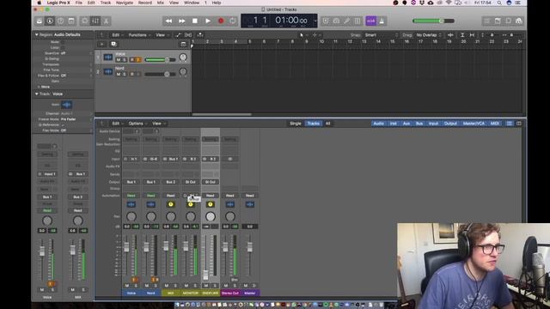This screenshot has height=309, width=550.
Task: Open the Library panel icon
Action: (x=40, y=21)
